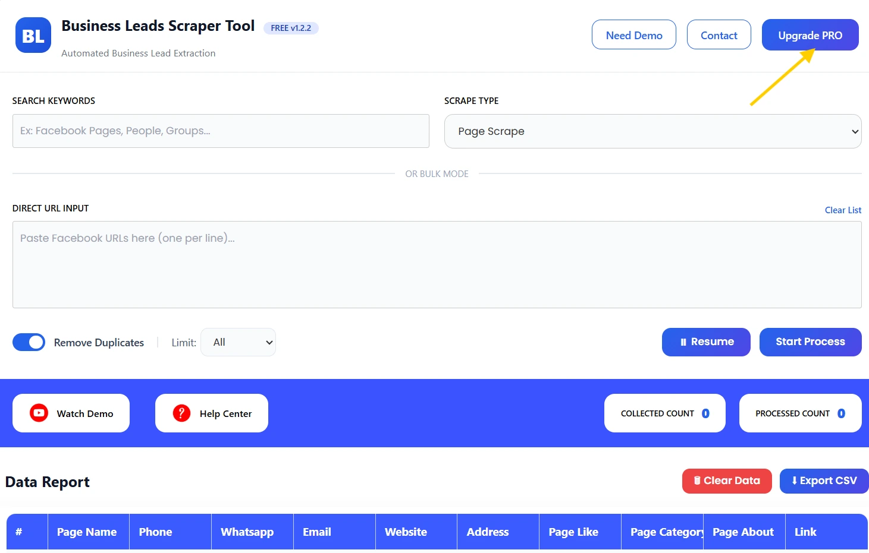Open the Scrape Type dropdown
Image resolution: width=869 pixels, height=553 pixels.
pyautogui.click(x=652, y=131)
